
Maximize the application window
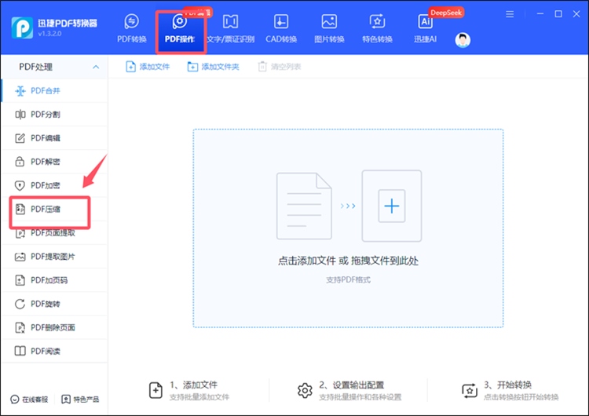pyautogui.click(x=558, y=14)
